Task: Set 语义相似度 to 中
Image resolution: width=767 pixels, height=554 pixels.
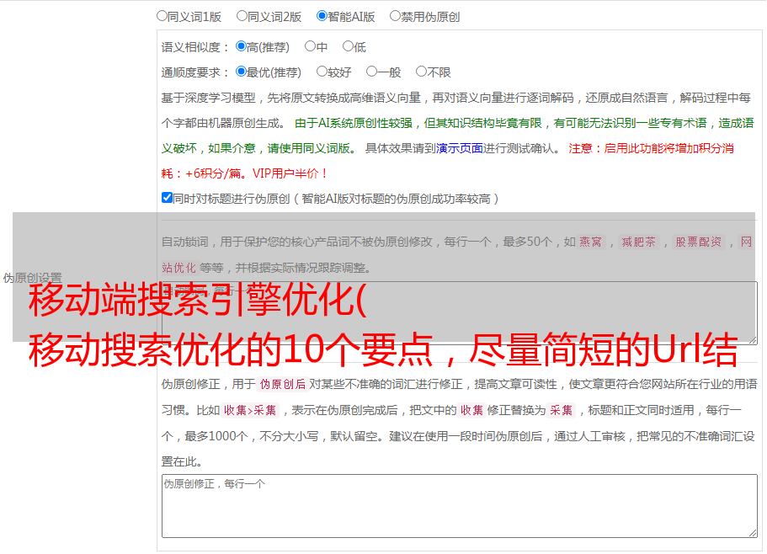Action: pyautogui.click(x=310, y=46)
